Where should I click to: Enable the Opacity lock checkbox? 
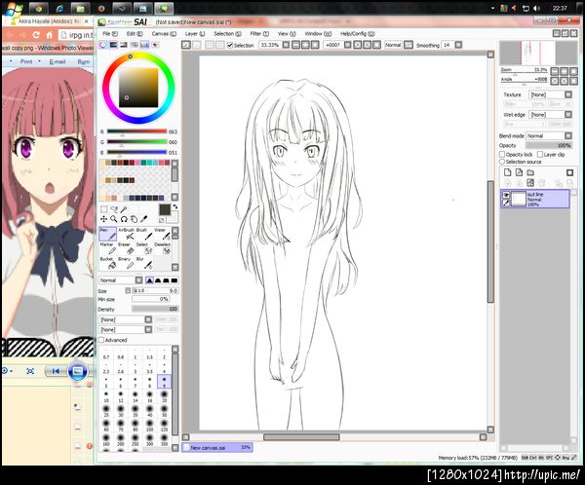coord(502,154)
